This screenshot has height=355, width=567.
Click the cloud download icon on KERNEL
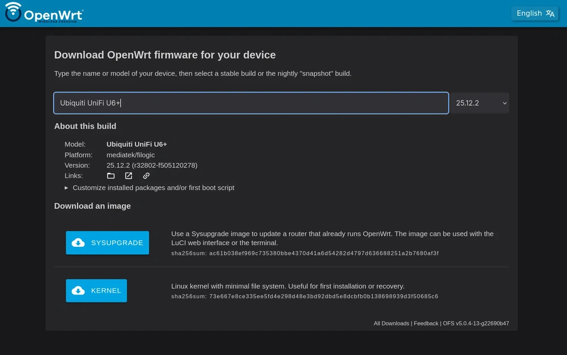pyautogui.click(x=78, y=290)
